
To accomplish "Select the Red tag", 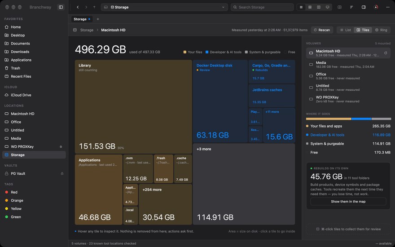I will pos(34,192).
